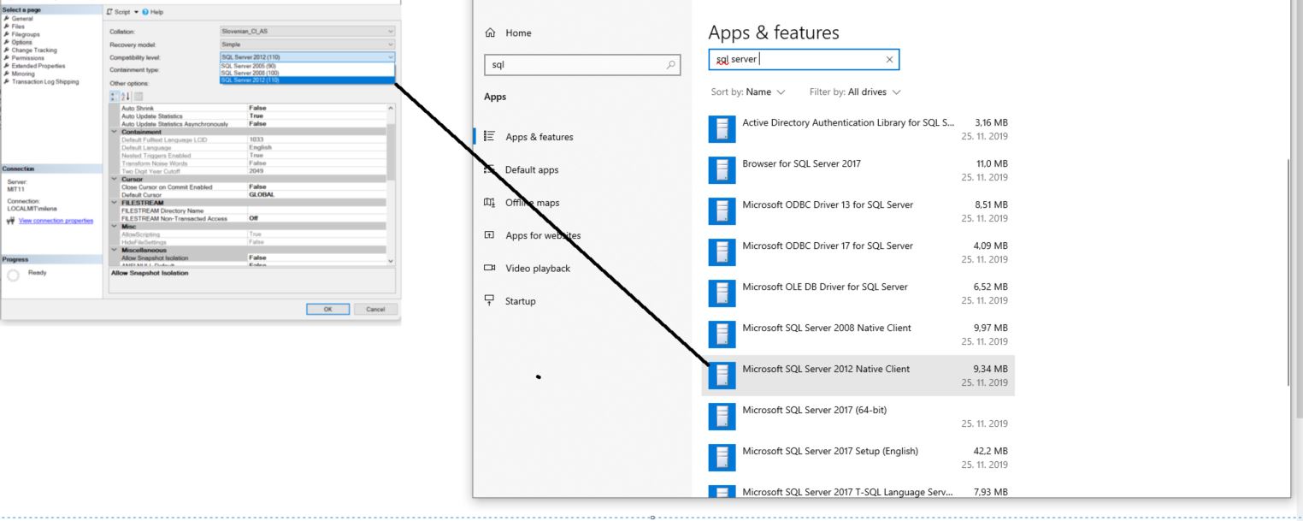Click SQL Server 2008 Native Client icon

(722, 335)
